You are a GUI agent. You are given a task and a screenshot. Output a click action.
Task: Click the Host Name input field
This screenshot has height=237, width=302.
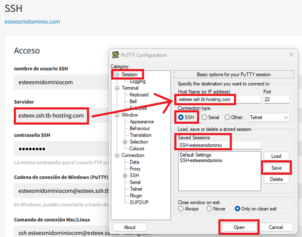coord(218,99)
